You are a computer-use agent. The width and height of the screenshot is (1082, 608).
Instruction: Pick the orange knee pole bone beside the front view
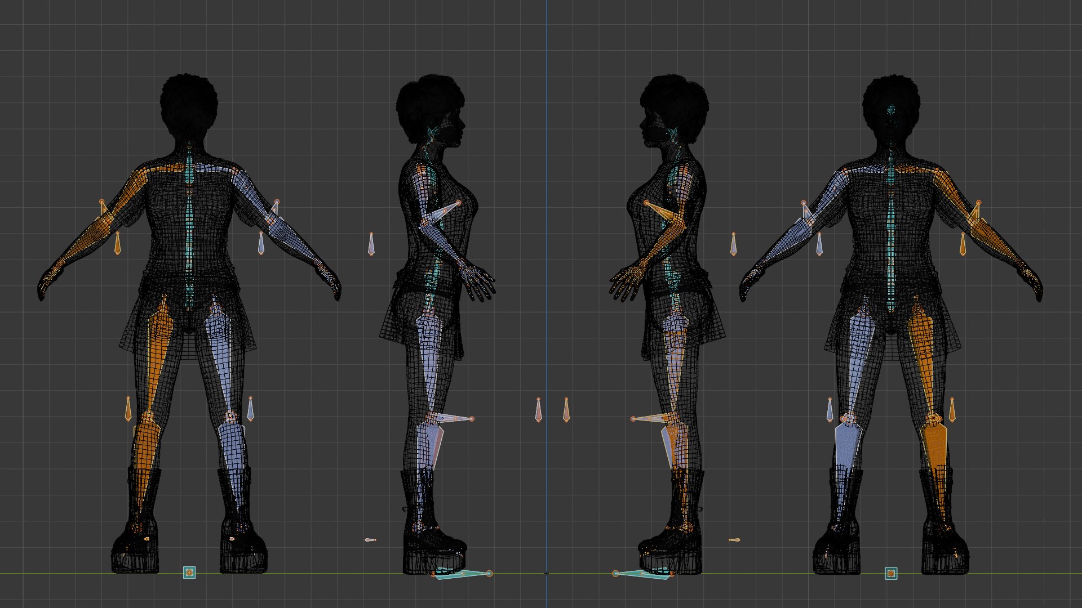click(x=952, y=410)
